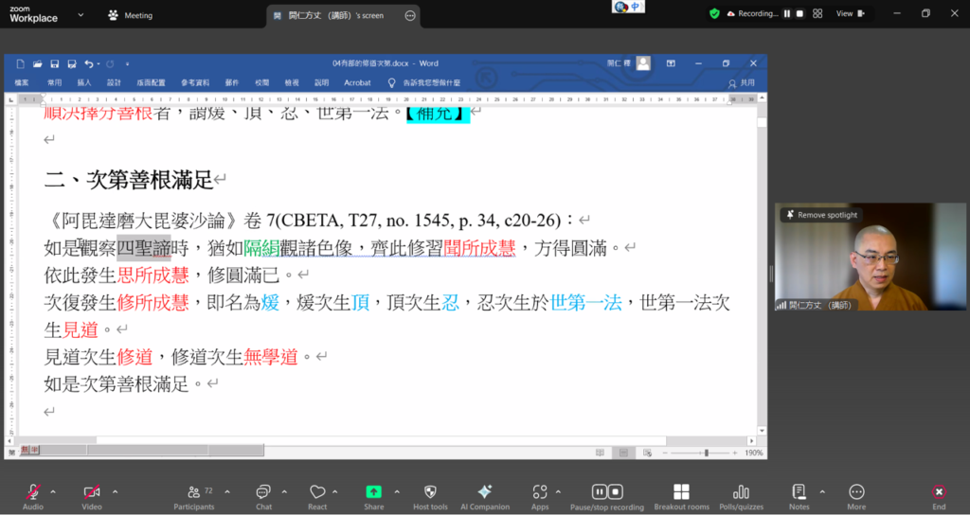The image size is (970, 515).
Task: Open the Acrobat ribbon tab in Word
Action: coord(357,82)
